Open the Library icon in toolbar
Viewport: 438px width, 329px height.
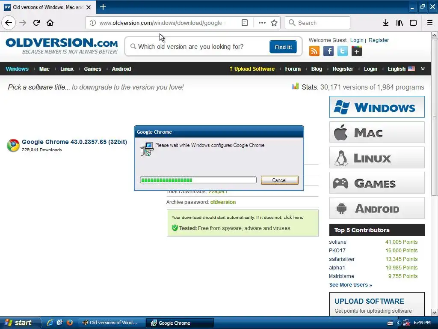pos(400,23)
